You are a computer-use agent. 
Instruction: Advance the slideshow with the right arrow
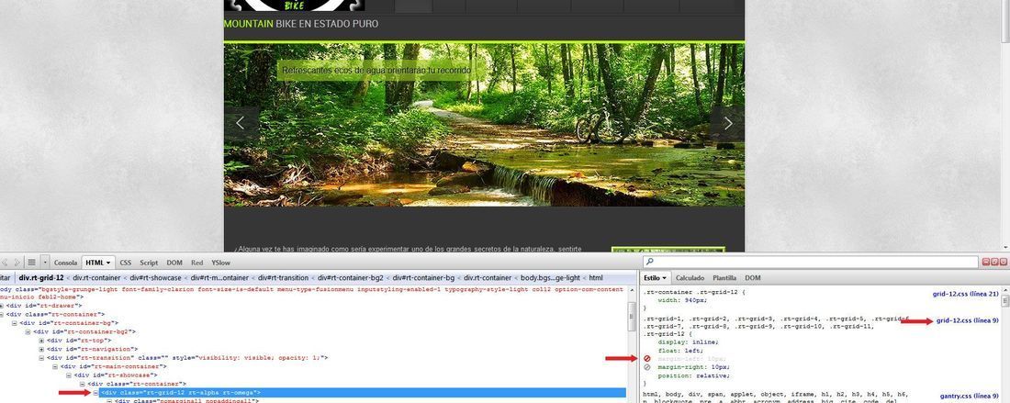pyautogui.click(x=728, y=123)
